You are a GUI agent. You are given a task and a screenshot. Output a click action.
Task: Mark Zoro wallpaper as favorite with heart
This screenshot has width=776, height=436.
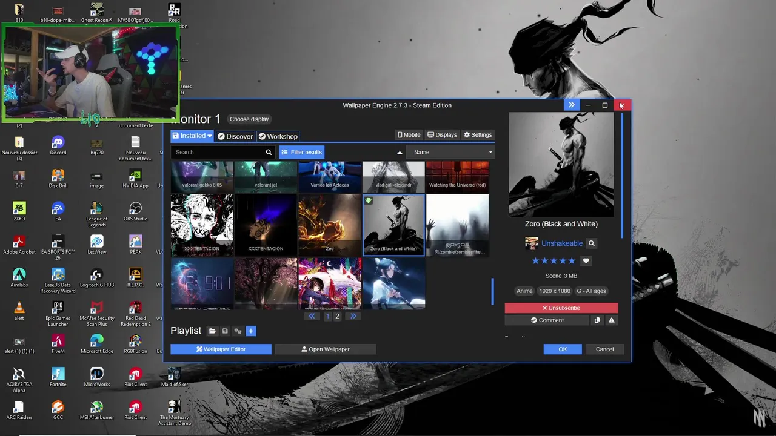point(586,261)
